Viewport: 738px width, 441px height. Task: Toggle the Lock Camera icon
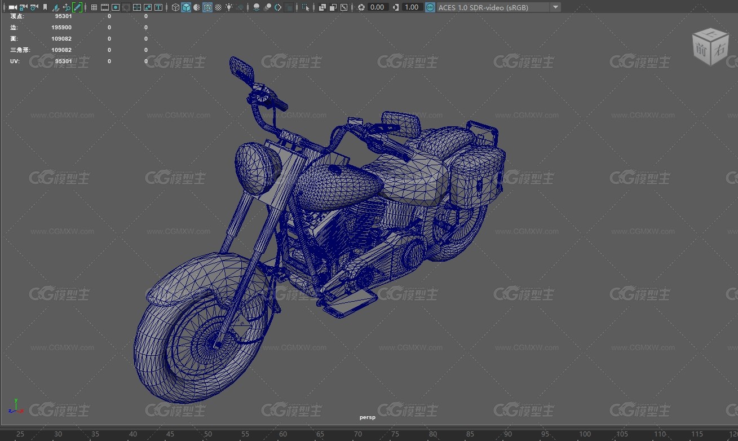coord(23,7)
